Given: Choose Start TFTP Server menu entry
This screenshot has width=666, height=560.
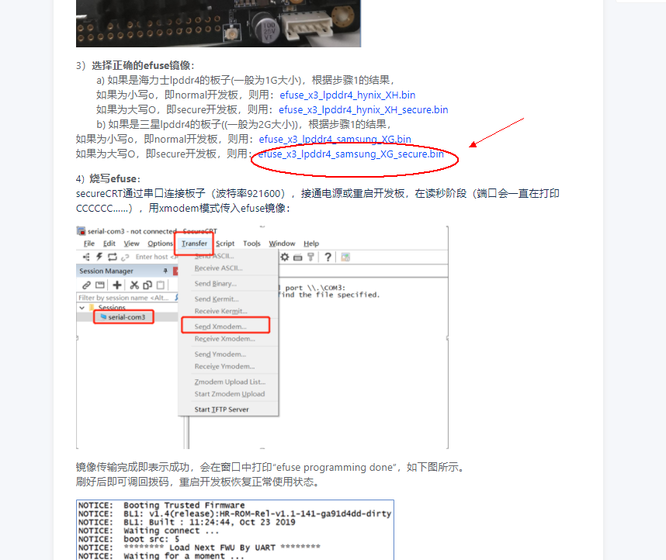Looking at the screenshot, I should [221, 409].
